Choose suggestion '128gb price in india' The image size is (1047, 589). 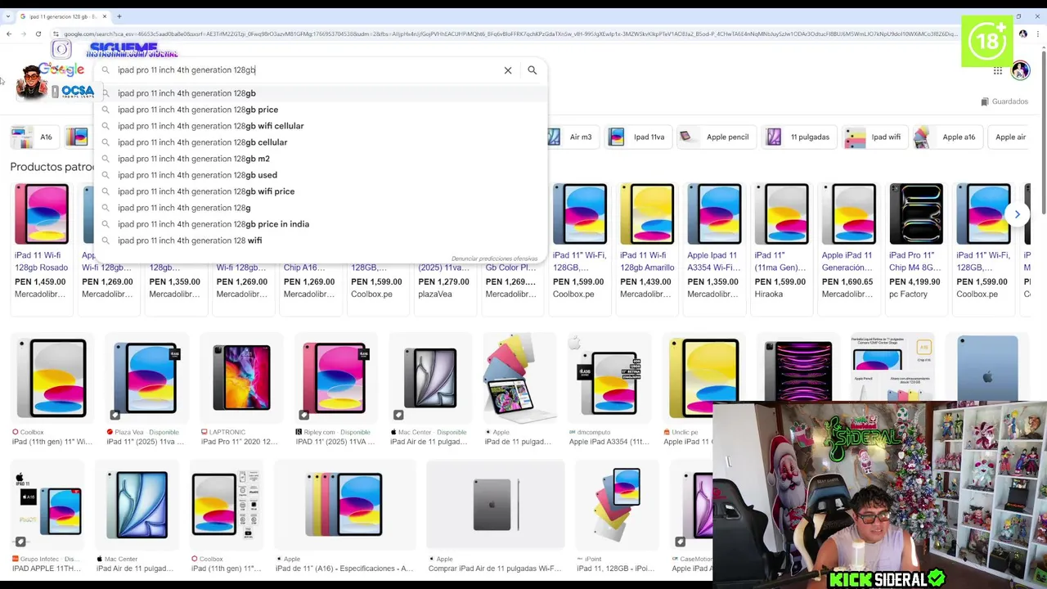point(321,224)
